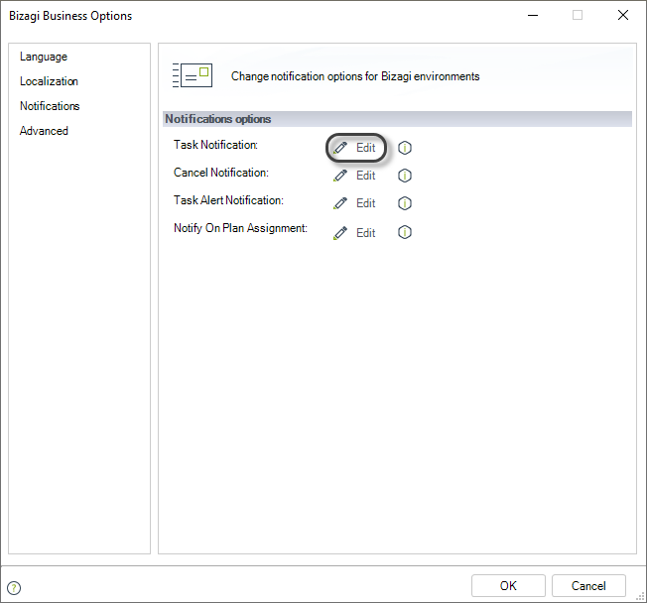This screenshot has height=603, width=647.
Task: Minimize the Bizagi Business Options window
Action: [x=533, y=15]
